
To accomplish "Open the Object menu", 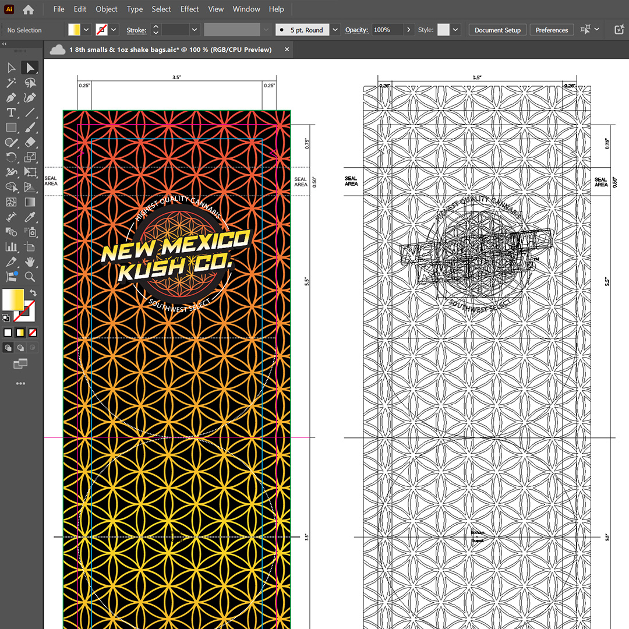I will tap(107, 9).
